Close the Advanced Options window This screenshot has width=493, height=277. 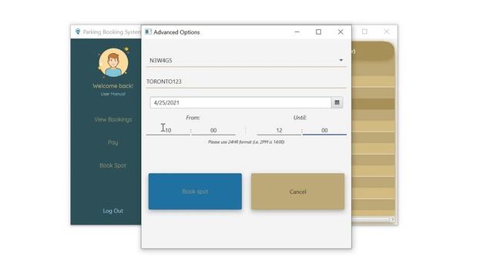pos(340,32)
